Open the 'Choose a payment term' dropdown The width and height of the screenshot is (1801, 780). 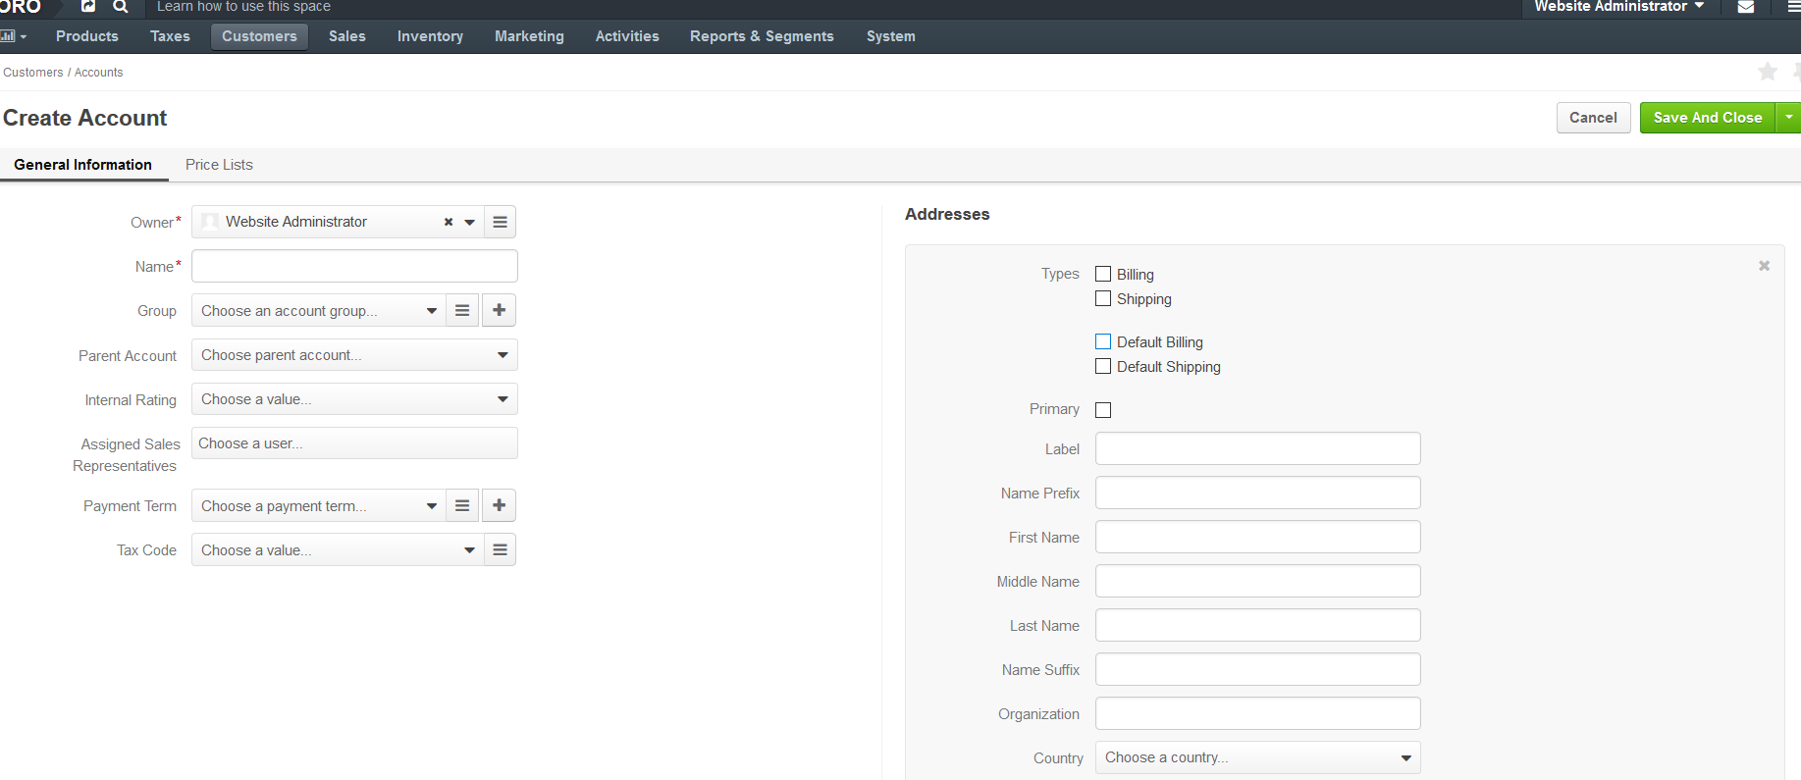click(318, 505)
